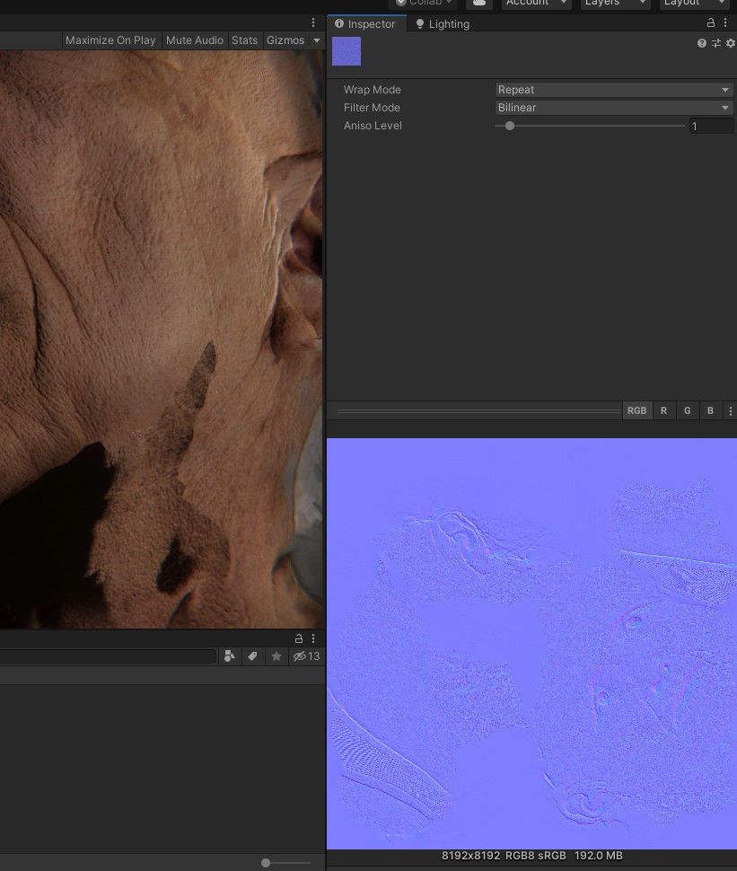Toggle hidden packages visibility count
The height and width of the screenshot is (871, 737).
pyautogui.click(x=306, y=656)
